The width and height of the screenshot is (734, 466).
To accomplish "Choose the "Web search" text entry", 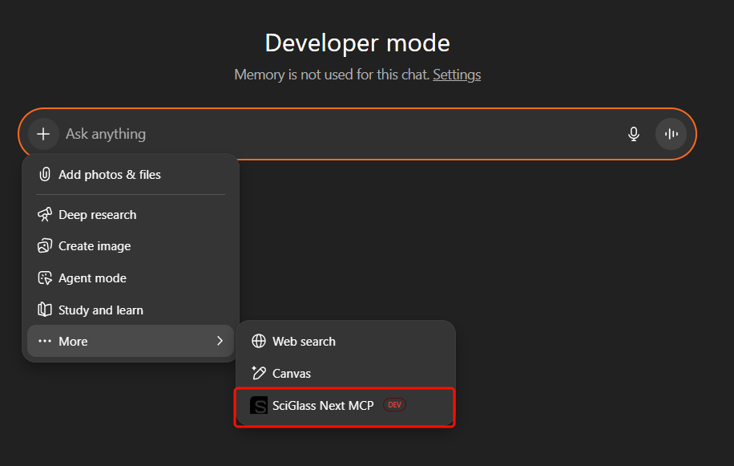I will pos(304,342).
